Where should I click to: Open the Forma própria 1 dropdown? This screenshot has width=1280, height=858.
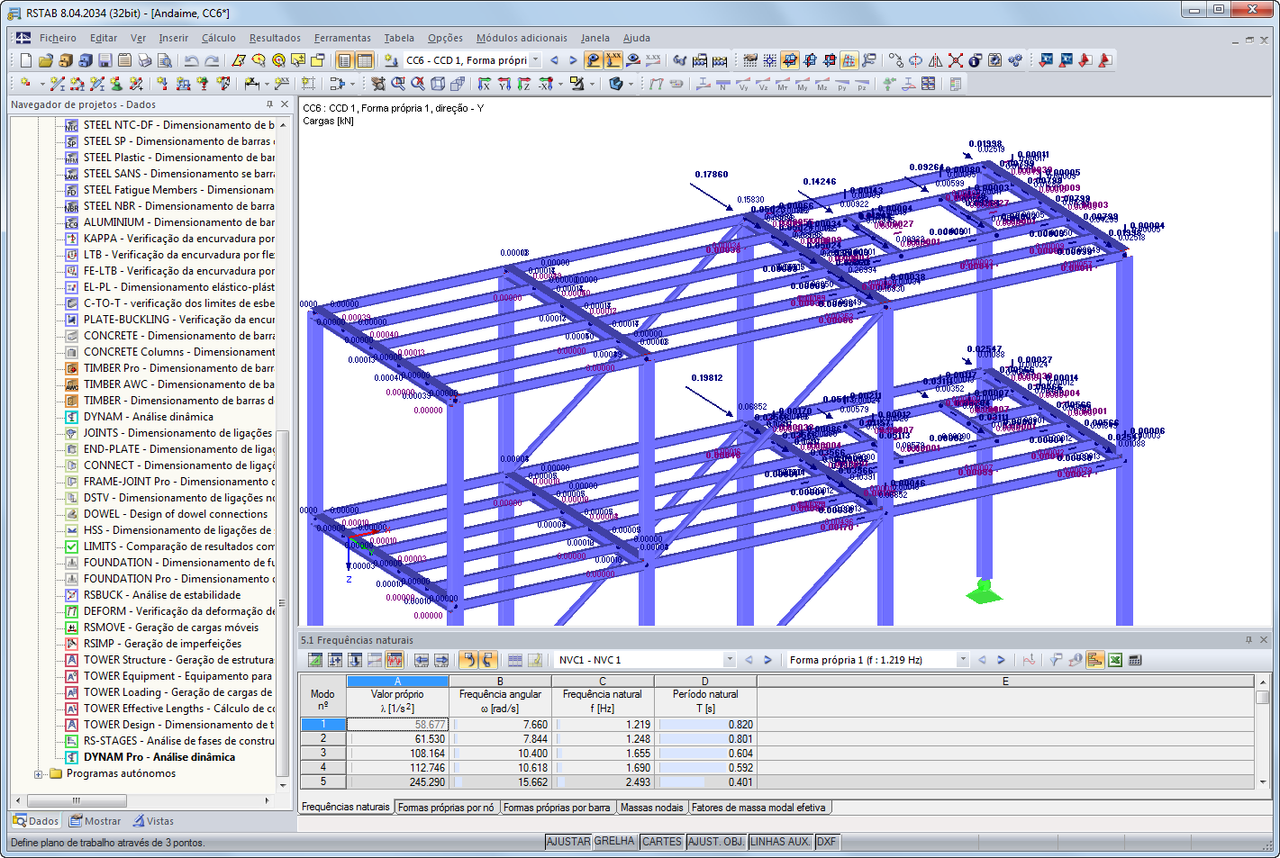962,660
